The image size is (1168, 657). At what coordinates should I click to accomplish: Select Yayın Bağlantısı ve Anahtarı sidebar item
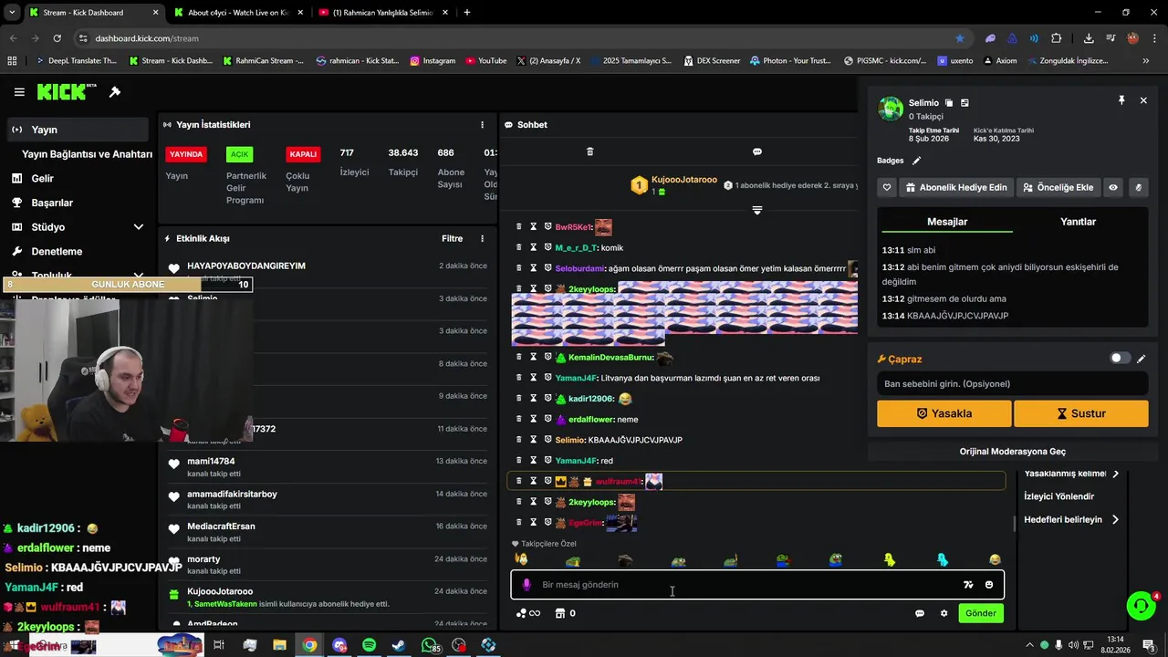point(87,154)
